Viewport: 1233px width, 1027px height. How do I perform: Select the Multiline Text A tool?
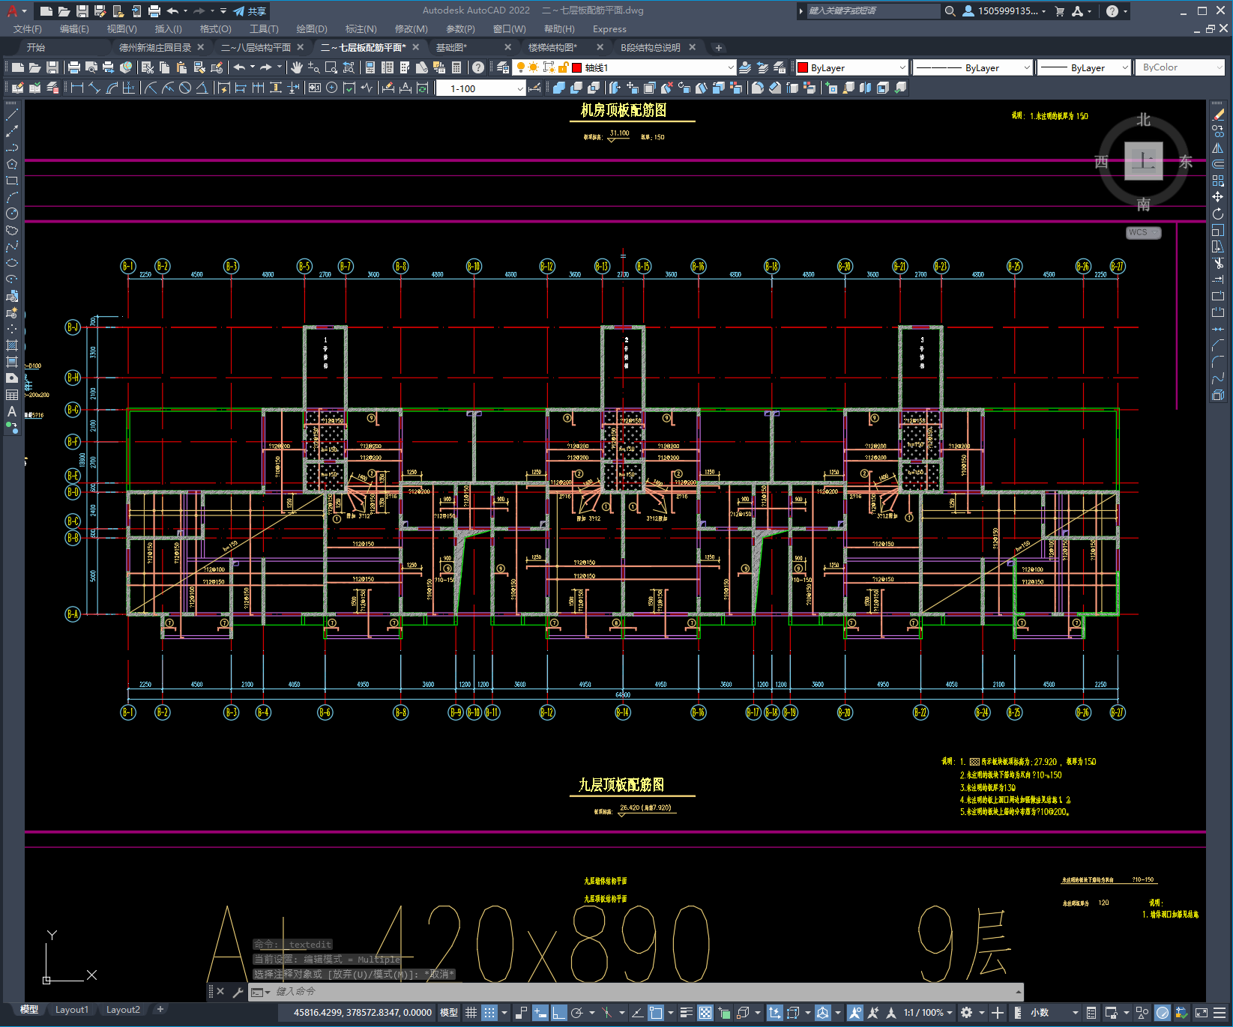(x=12, y=411)
